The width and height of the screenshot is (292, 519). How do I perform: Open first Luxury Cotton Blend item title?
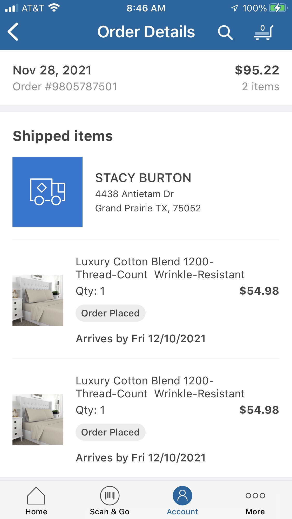point(160,268)
